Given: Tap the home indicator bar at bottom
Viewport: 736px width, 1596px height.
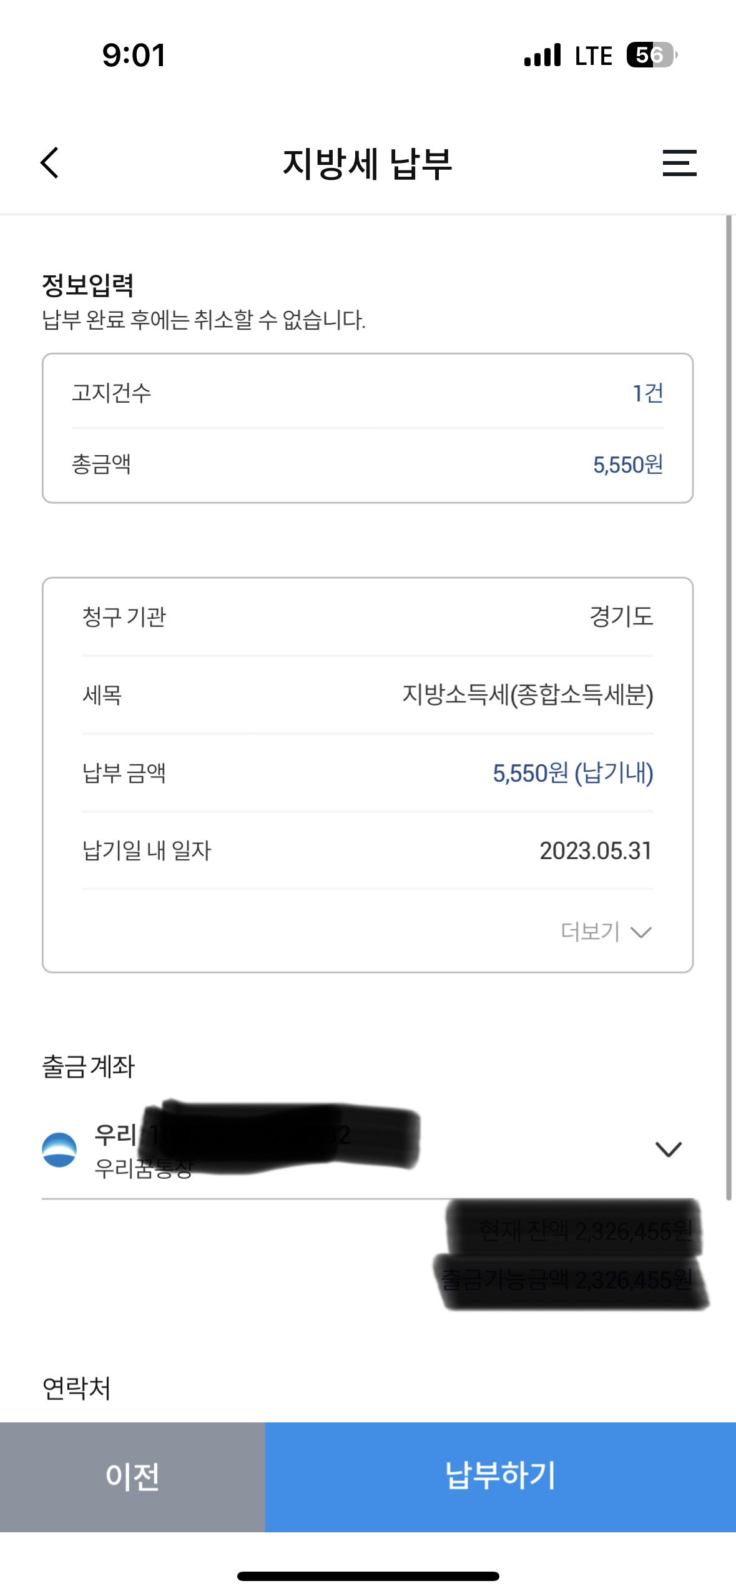Looking at the screenshot, I should point(368,1577).
